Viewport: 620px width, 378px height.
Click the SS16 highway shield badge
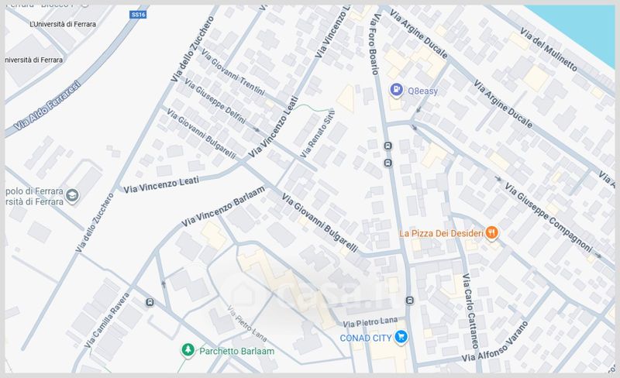pos(139,15)
